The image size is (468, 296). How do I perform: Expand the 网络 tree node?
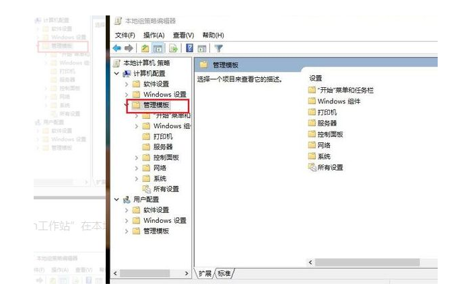click(x=137, y=168)
